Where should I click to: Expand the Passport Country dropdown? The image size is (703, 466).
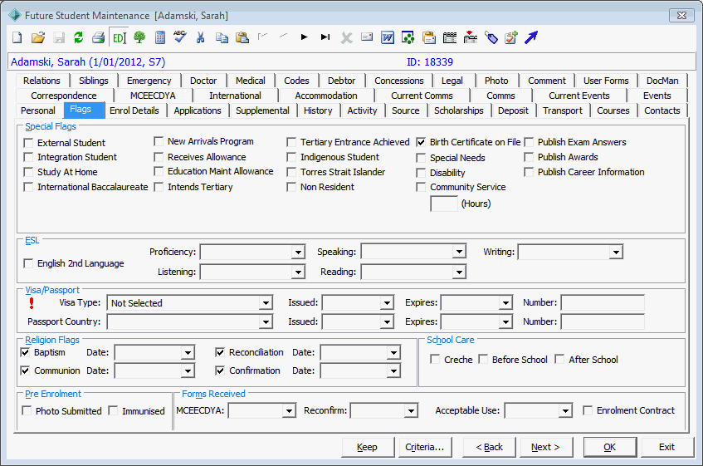point(266,321)
